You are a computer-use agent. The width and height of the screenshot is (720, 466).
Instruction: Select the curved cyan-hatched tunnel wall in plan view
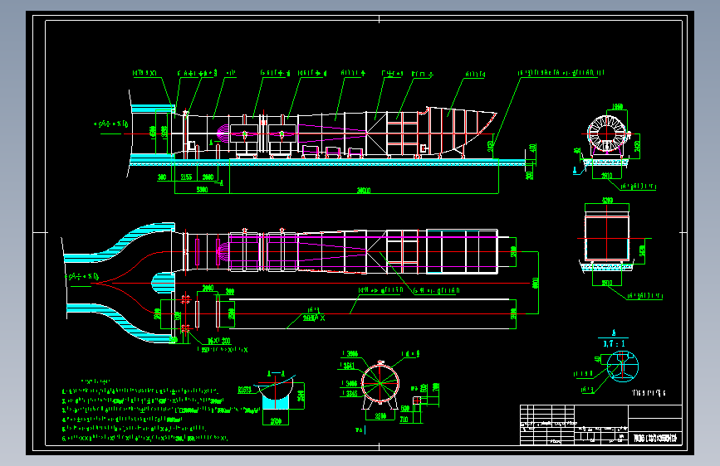pyautogui.click(x=120, y=243)
